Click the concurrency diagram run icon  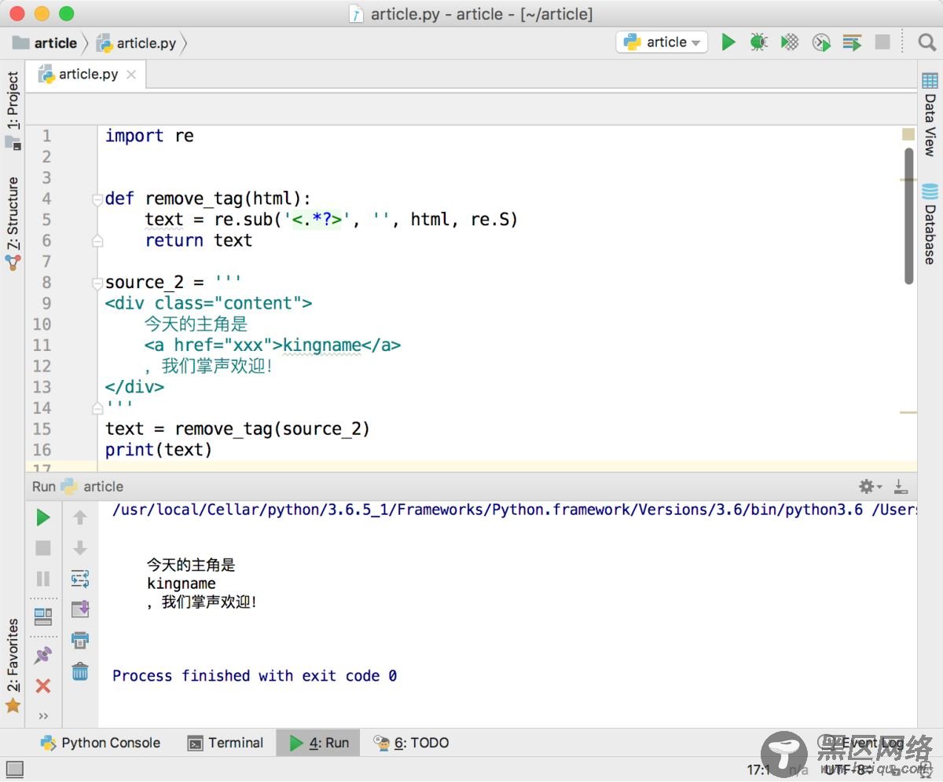[852, 42]
